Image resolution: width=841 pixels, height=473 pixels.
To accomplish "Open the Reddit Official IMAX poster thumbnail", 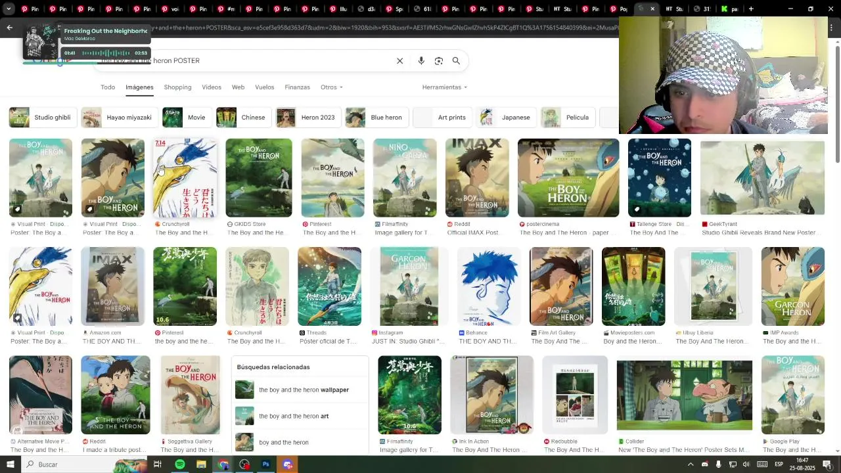I will pyautogui.click(x=477, y=177).
